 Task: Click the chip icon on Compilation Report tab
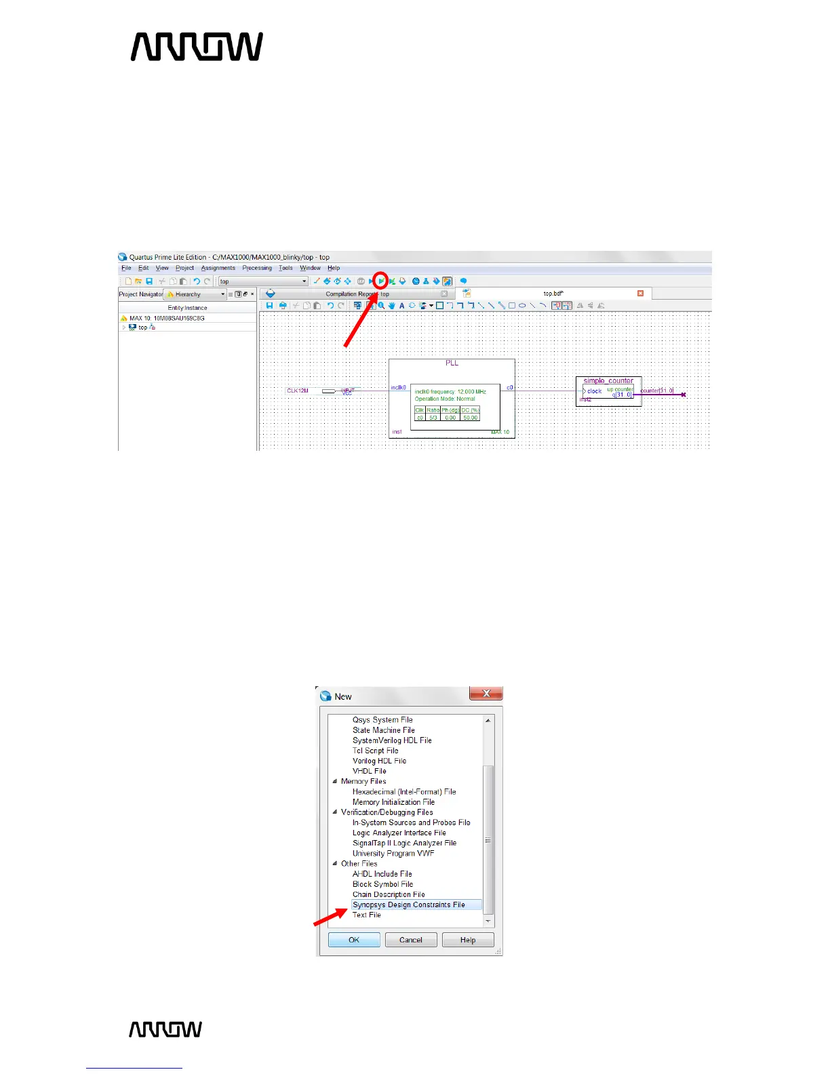[271, 294]
